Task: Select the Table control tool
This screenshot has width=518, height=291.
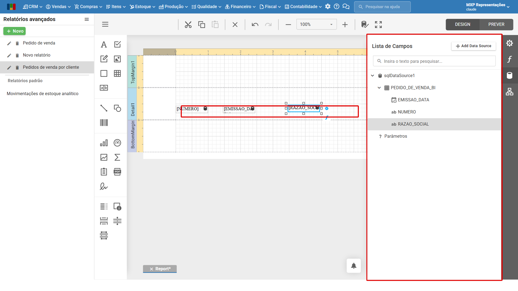Action: tap(117, 73)
